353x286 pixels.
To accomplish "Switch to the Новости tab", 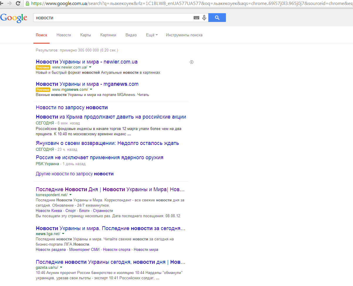I will 64,35.
